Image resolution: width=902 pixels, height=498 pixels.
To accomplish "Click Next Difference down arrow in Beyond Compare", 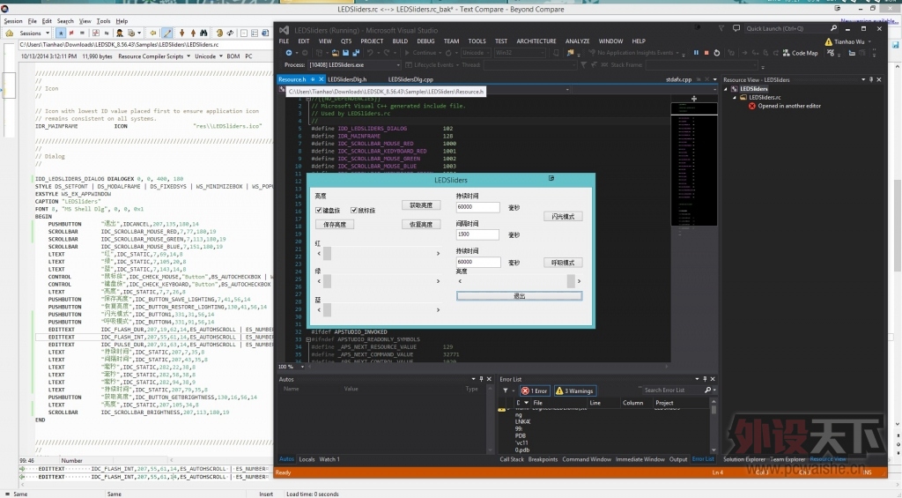I will (182, 33).
